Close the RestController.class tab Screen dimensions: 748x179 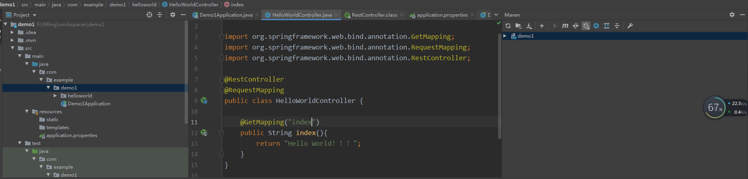point(402,15)
